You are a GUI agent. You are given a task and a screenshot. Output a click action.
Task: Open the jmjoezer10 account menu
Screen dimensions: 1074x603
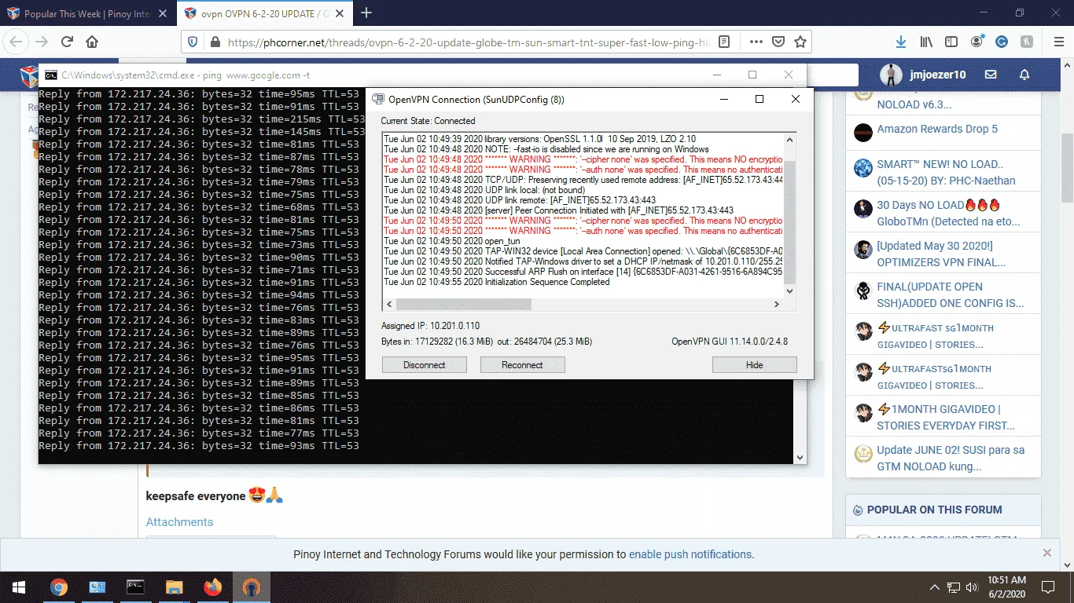(923, 75)
